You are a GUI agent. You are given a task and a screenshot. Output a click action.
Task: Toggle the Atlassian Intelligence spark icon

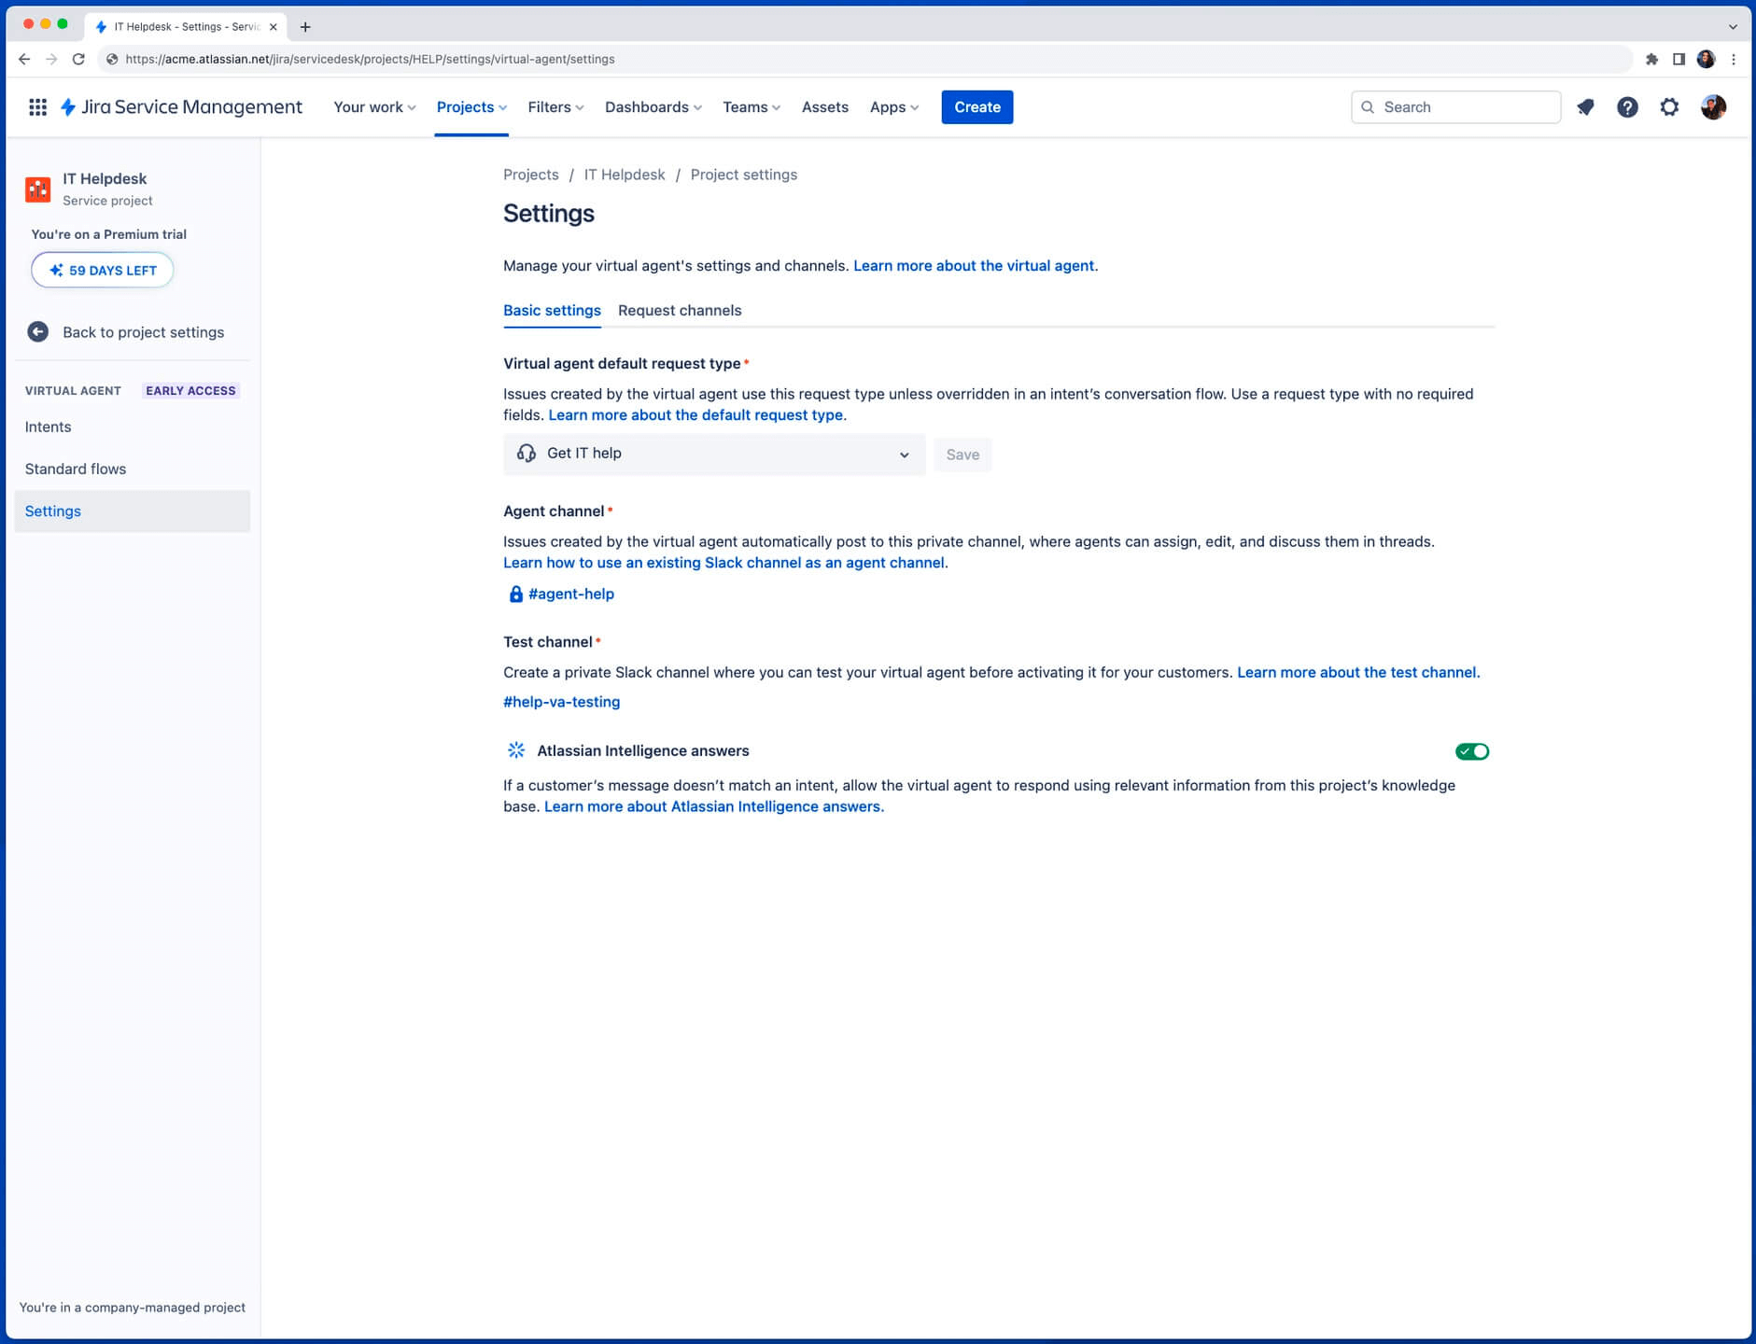pyautogui.click(x=515, y=749)
